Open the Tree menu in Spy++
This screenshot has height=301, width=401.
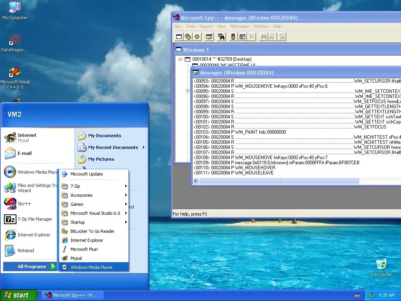pos(190,26)
